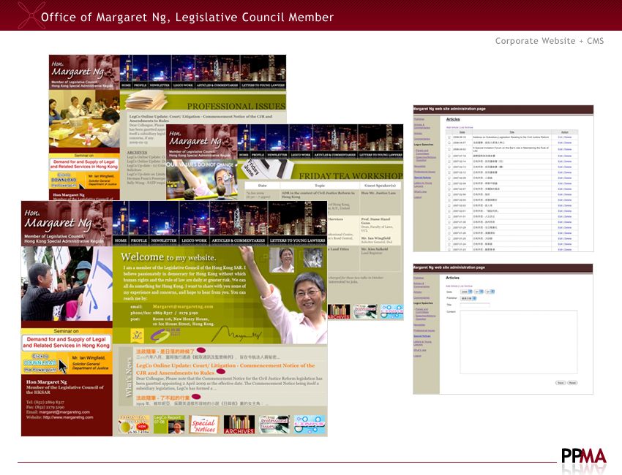Open Professional Issues icon on homepage footer
This screenshot has height=475, width=622.
click(274, 425)
